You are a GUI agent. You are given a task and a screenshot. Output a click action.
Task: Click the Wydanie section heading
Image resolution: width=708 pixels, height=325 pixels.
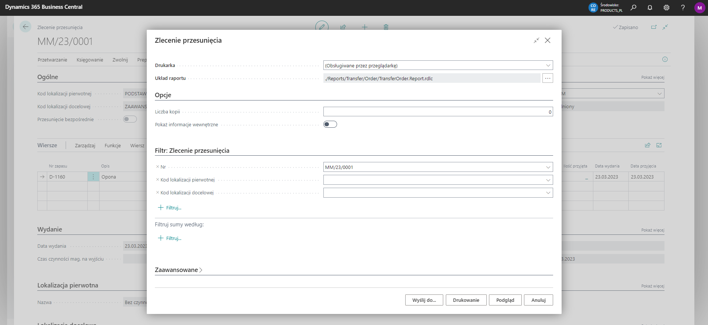[x=49, y=229]
